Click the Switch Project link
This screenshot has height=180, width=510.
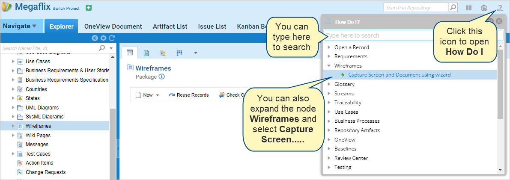(x=66, y=9)
